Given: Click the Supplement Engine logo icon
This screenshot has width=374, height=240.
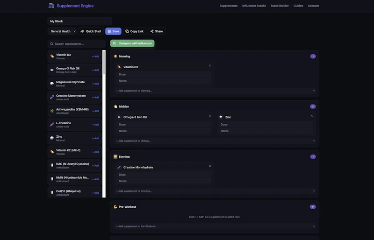Looking at the screenshot, I should click(x=51, y=6).
